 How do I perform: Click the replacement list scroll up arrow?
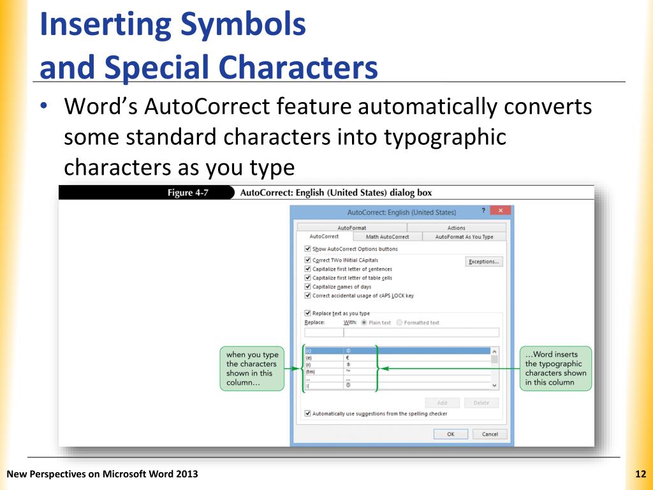coord(494,352)
